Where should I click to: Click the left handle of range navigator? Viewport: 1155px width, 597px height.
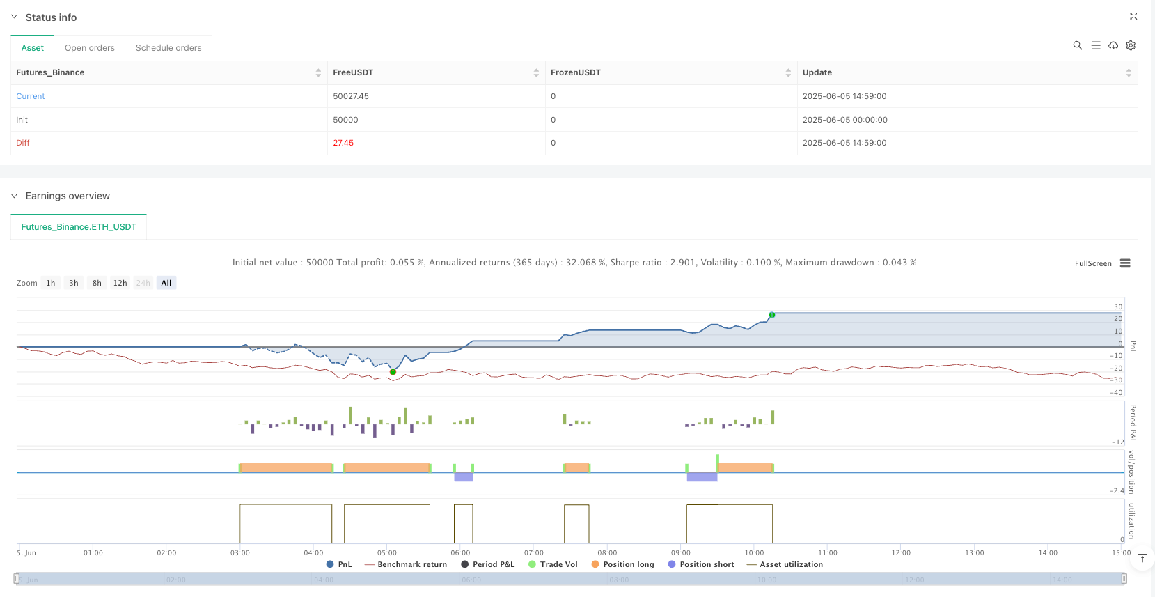point(17,579)
